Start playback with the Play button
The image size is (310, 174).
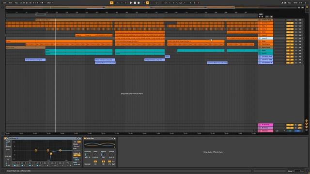(x=131, y=3)
